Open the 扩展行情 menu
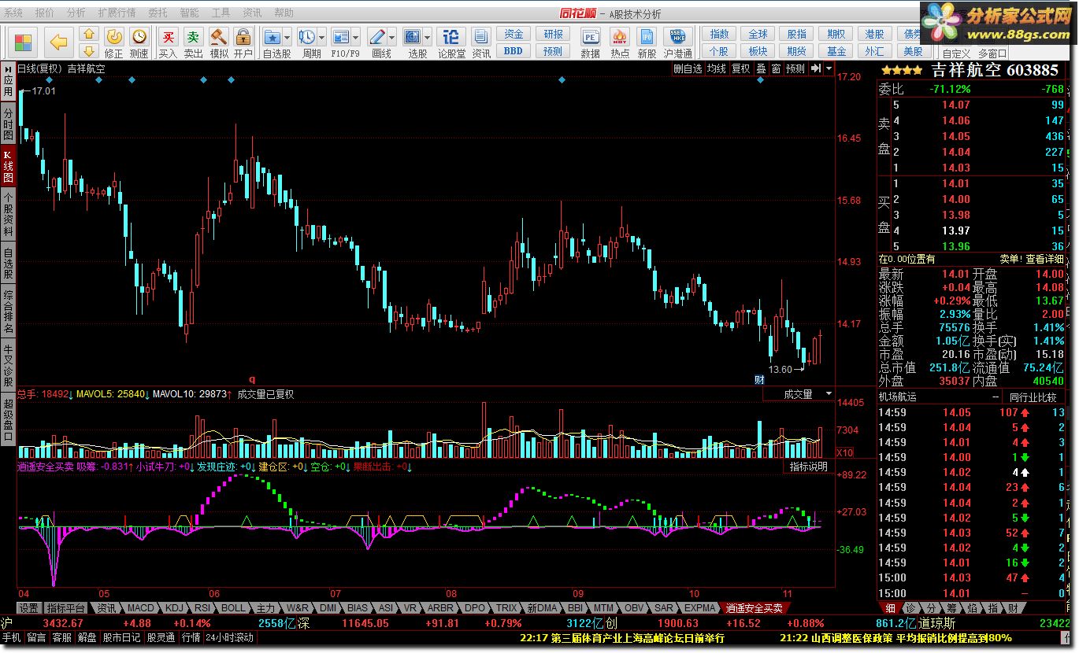Viewport: 1079px width, 653px height. coord(117,13)
